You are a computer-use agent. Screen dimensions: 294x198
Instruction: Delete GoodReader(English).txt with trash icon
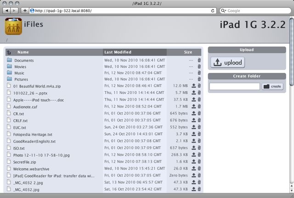(199, 141)
